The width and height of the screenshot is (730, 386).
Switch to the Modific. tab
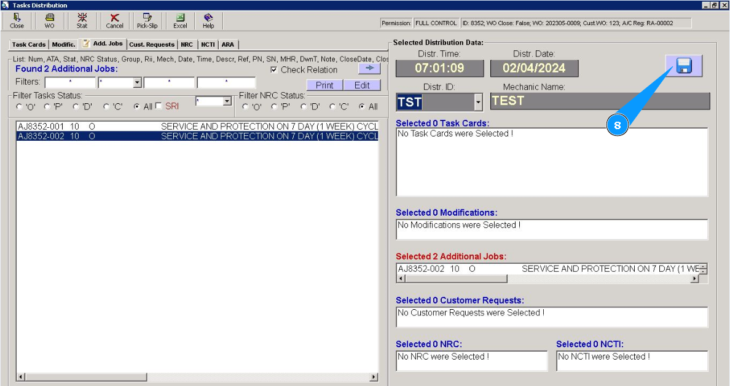point(64,45)
